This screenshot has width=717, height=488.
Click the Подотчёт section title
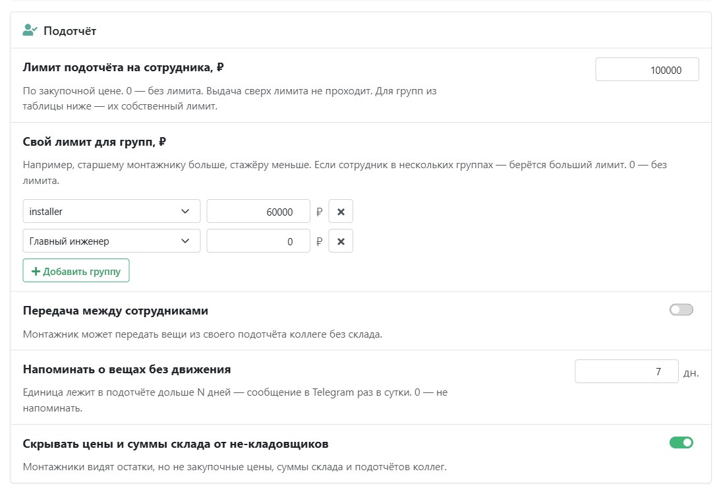(70, 31)
